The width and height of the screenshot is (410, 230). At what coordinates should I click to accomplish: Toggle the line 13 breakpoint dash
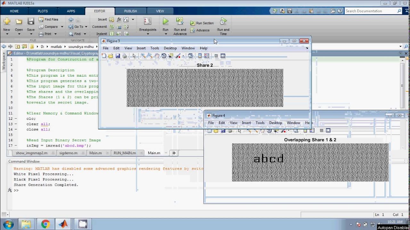[x=16, y=124]
